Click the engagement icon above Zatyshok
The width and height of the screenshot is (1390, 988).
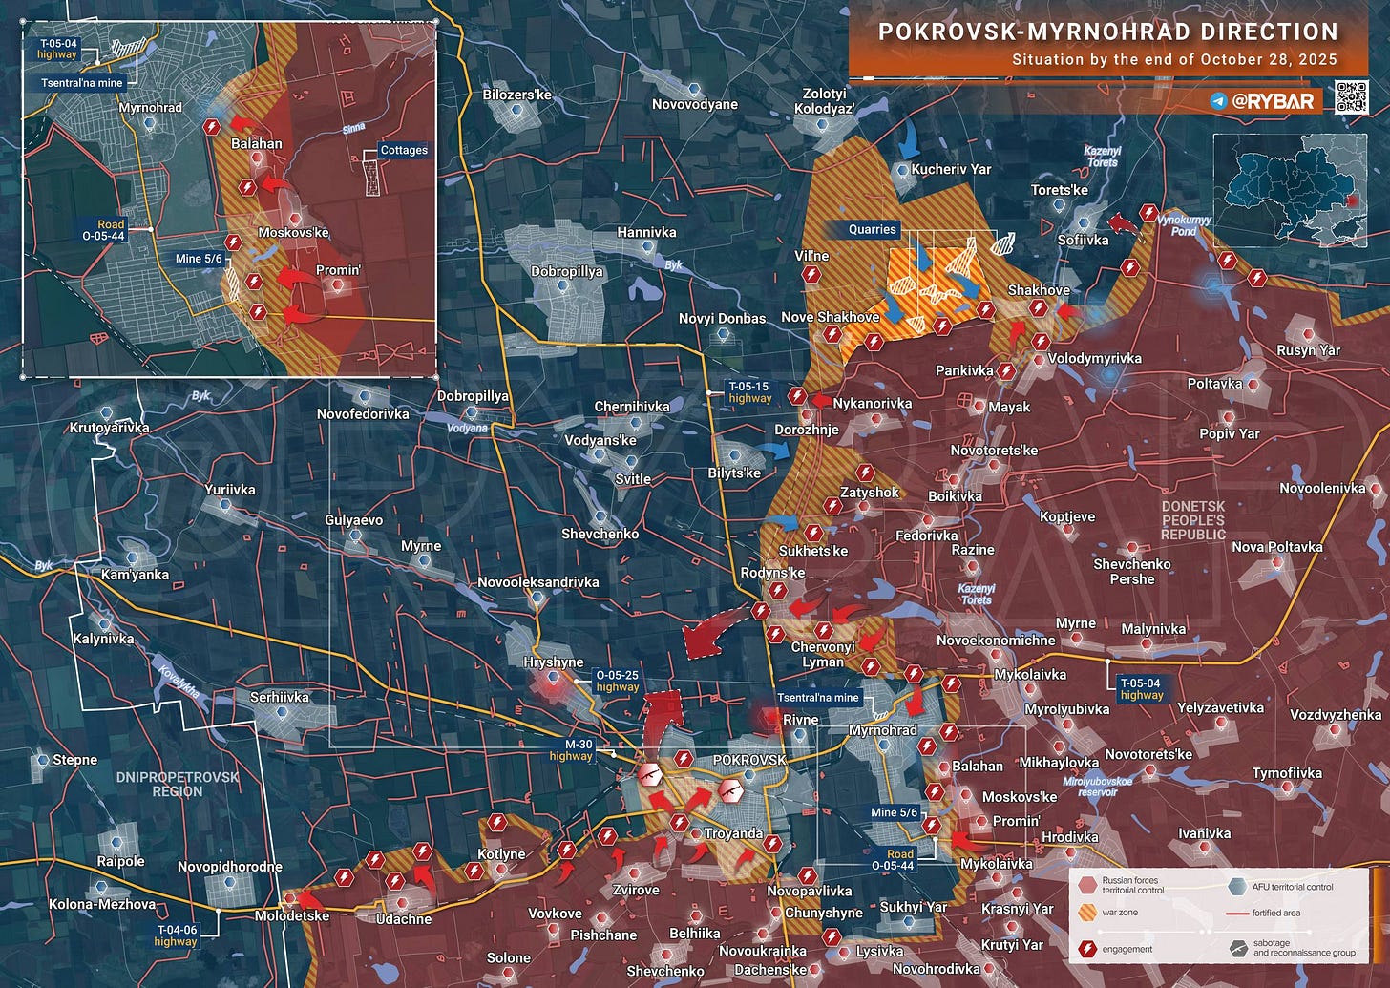click(865, 473)
